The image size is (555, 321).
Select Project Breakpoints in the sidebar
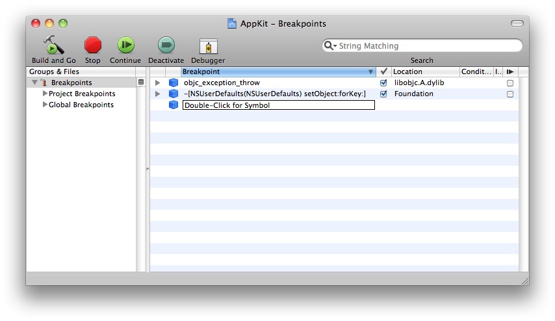(x=82, y=94)
